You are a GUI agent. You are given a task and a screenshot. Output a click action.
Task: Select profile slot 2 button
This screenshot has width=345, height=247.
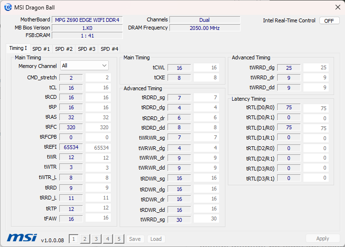[x=85, y=239]
